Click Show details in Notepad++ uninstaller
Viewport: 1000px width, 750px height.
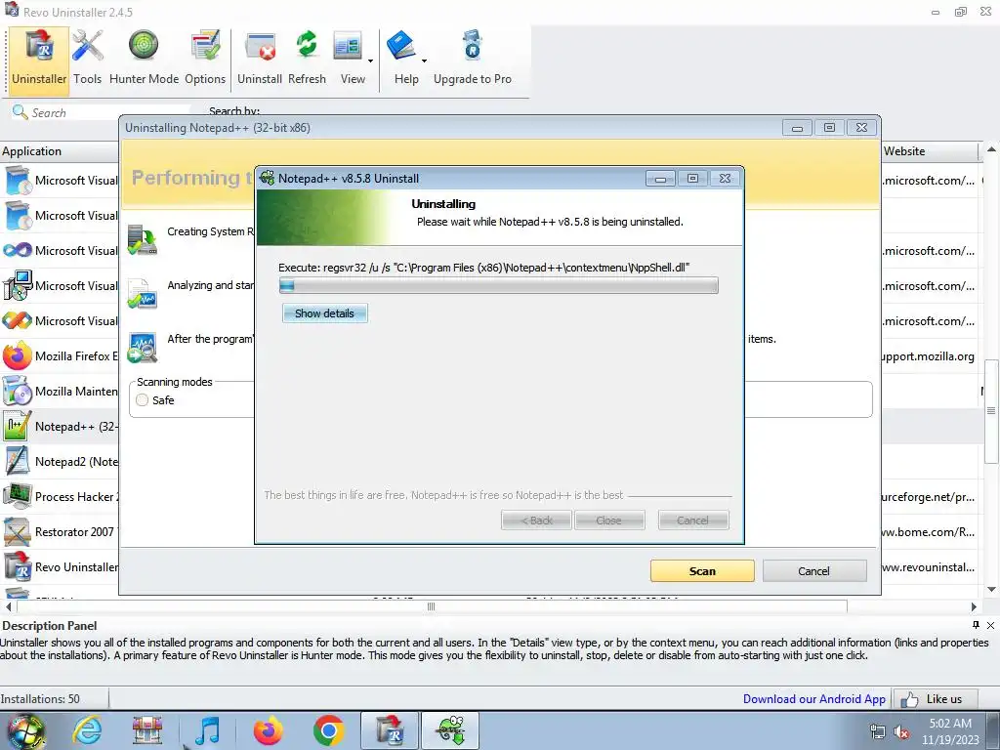tap(324, 313)
